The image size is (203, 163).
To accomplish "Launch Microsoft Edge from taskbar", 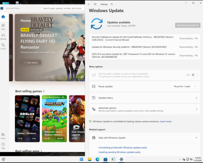I will pyautogui.click(x=97, y=159).
